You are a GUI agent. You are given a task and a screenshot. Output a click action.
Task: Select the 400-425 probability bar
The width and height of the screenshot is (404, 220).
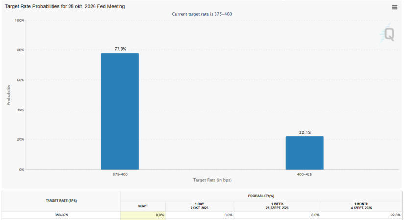[305, 153]
